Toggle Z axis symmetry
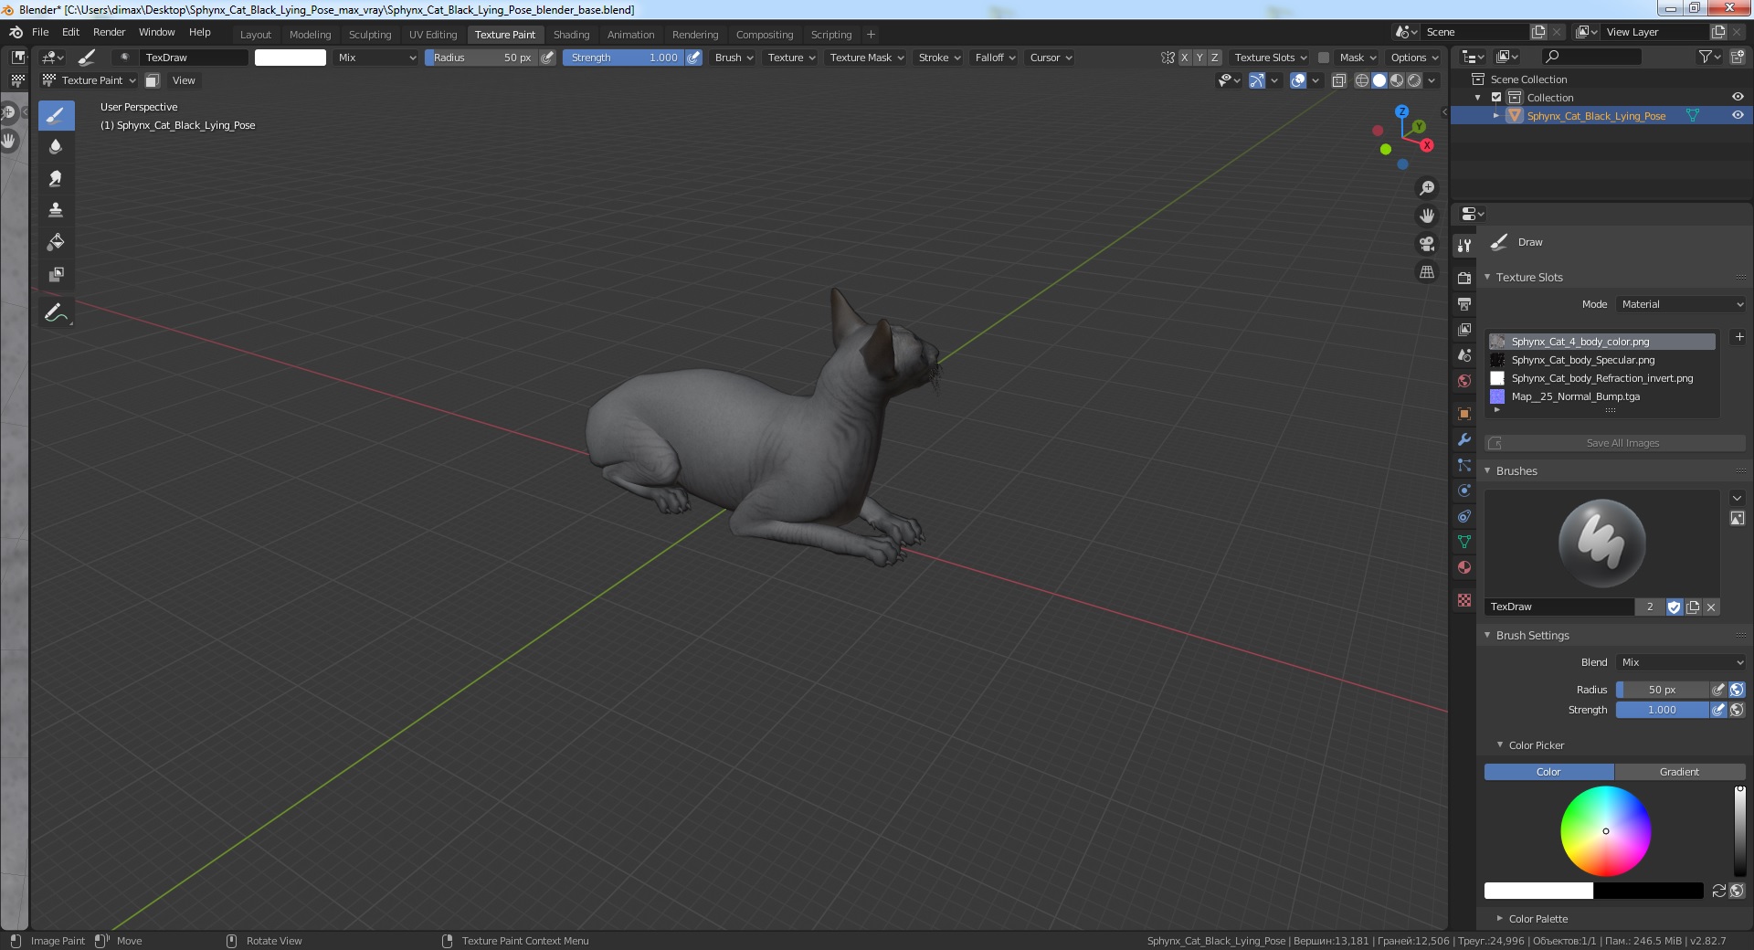1754x950 pixels. [1214, 58]
